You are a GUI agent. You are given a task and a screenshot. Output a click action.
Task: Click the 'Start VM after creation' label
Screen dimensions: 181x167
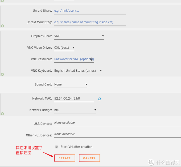pos(76,147)
